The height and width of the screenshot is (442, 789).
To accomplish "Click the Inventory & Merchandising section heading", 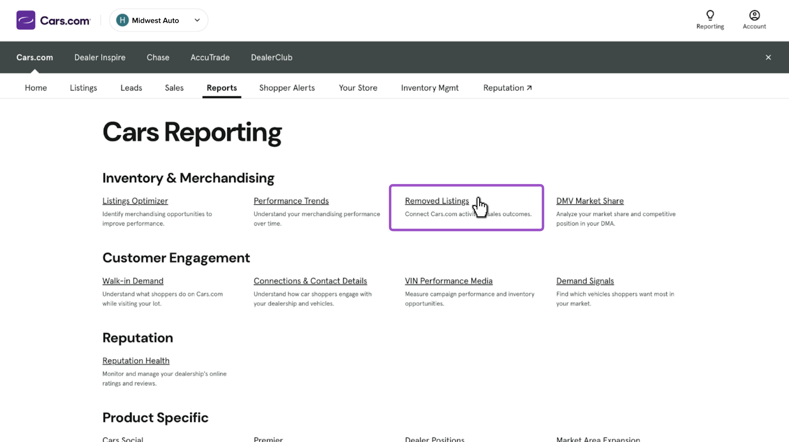I will 188,178.
